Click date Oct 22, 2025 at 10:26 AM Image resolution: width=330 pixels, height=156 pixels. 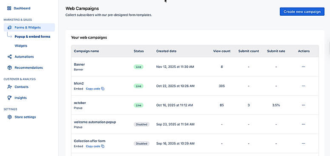point(175,86)
